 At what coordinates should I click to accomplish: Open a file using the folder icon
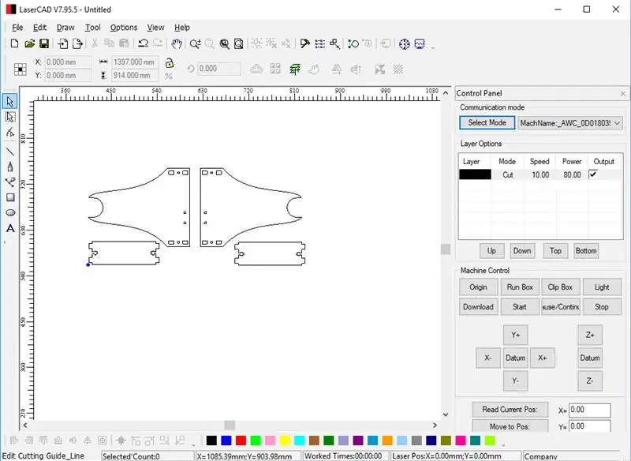click(x=29, y=43)
